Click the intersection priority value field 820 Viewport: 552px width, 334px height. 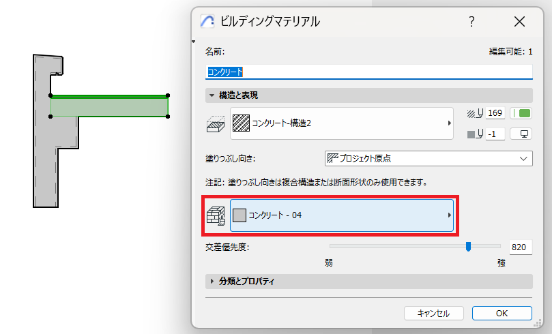[x=520, y=247]
